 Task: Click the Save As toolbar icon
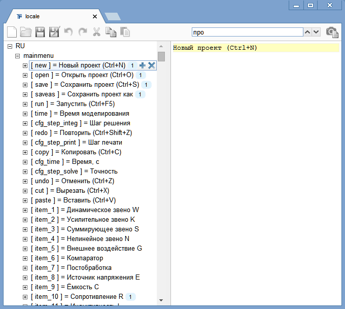point(54,32)
